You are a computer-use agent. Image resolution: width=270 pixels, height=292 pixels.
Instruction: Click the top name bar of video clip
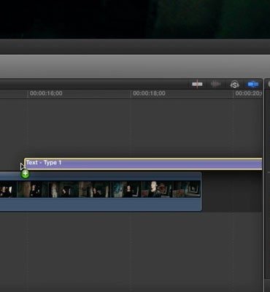(101, 176)
